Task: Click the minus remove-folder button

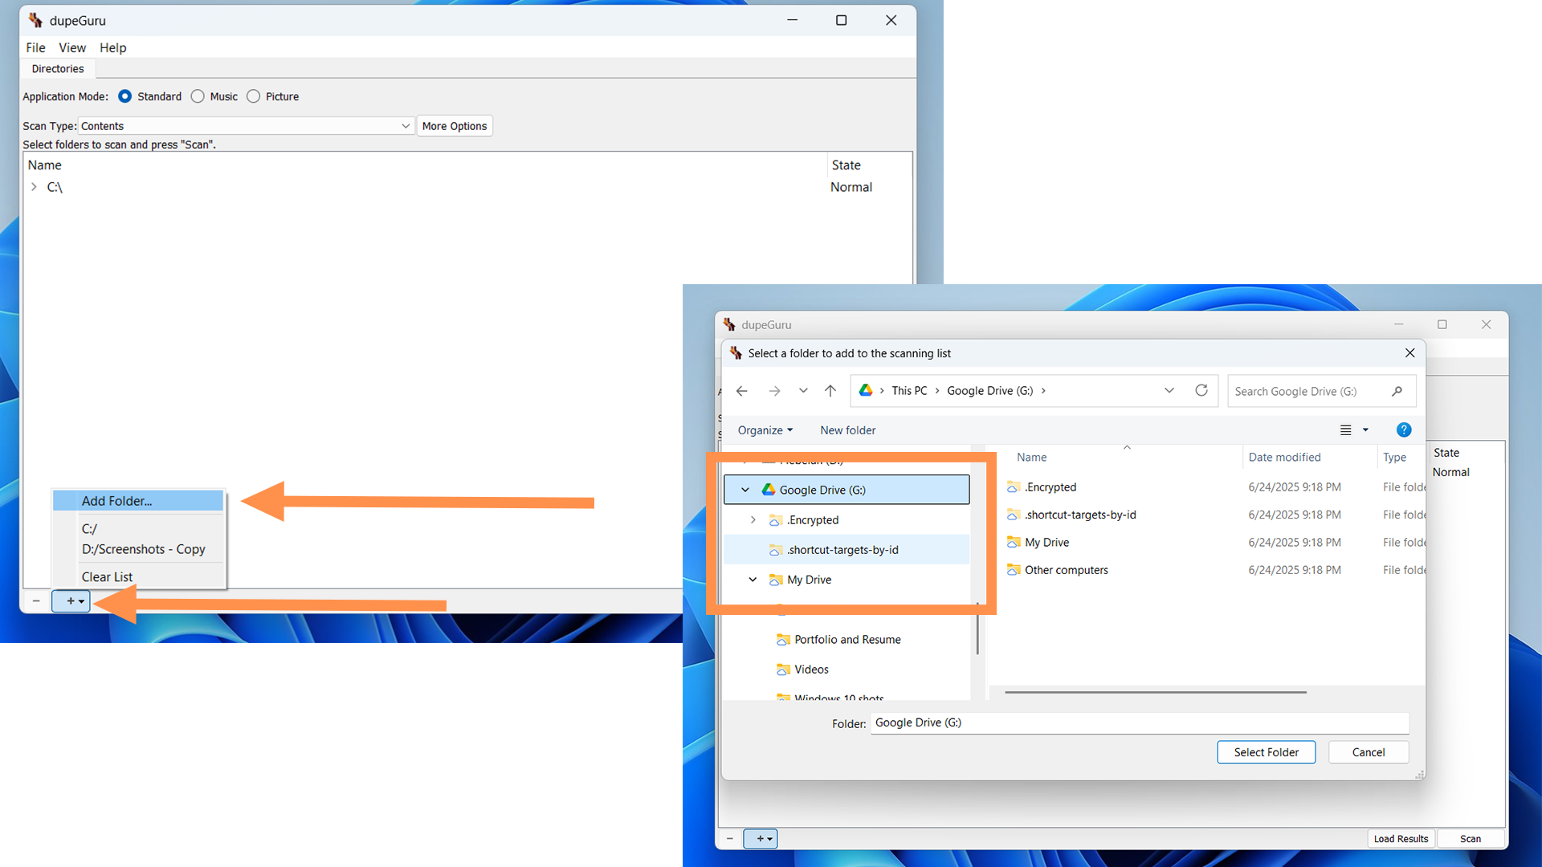Action: [36, 600]
